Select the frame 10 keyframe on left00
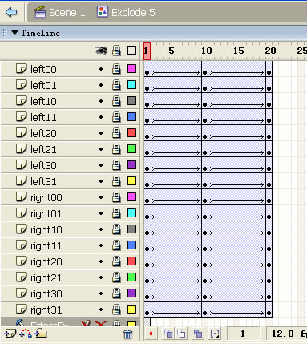The width and height of the screenshot is (307, 344). click(x=204, y=72)
